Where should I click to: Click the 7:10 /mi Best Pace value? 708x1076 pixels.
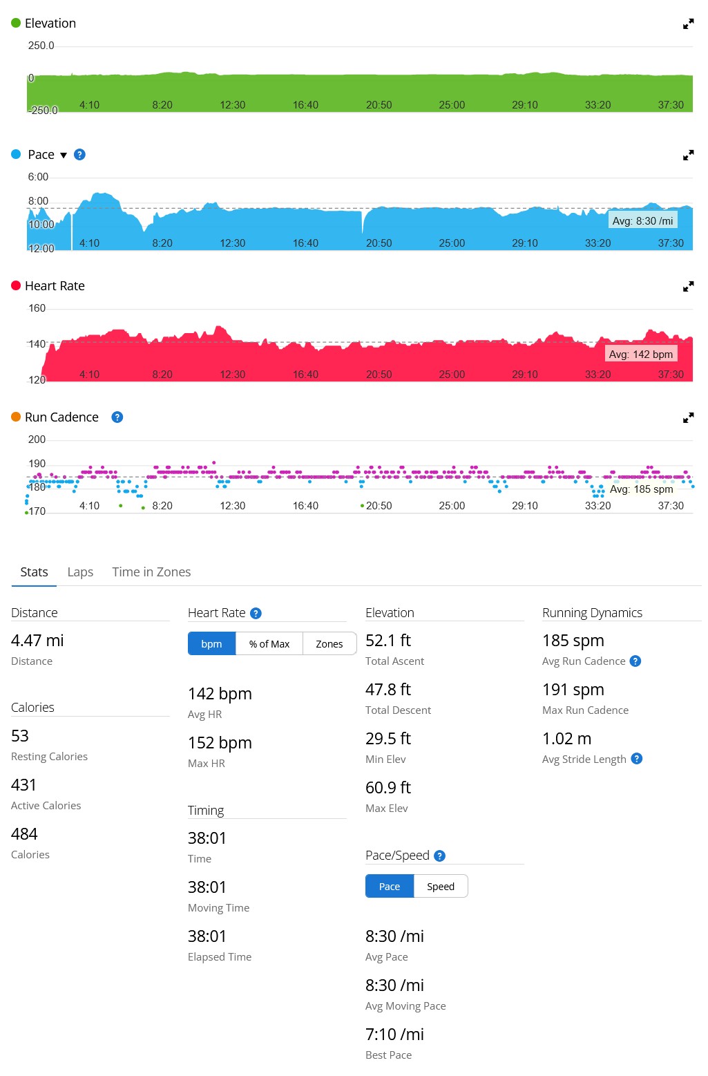[394, 1035]
